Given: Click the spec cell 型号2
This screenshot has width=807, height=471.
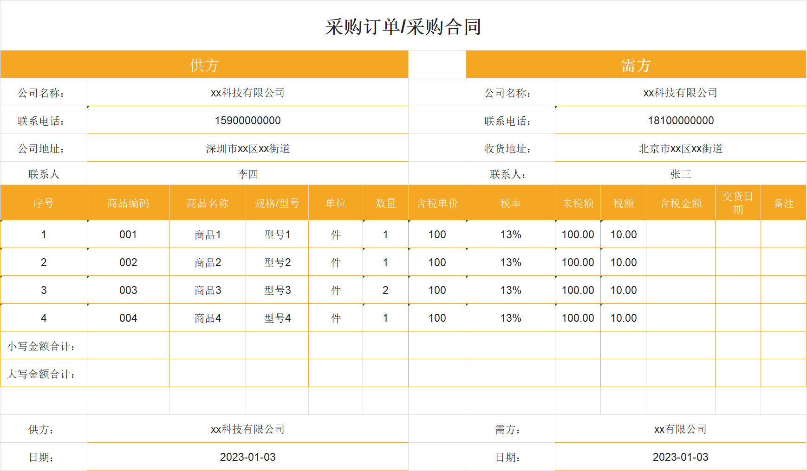Looking at the screenshot, I should [277, 262].
